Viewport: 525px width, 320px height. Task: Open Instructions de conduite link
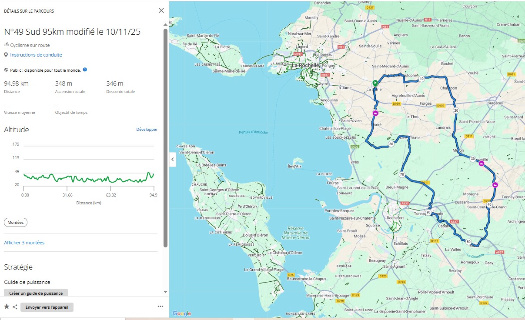click(36, 55)
